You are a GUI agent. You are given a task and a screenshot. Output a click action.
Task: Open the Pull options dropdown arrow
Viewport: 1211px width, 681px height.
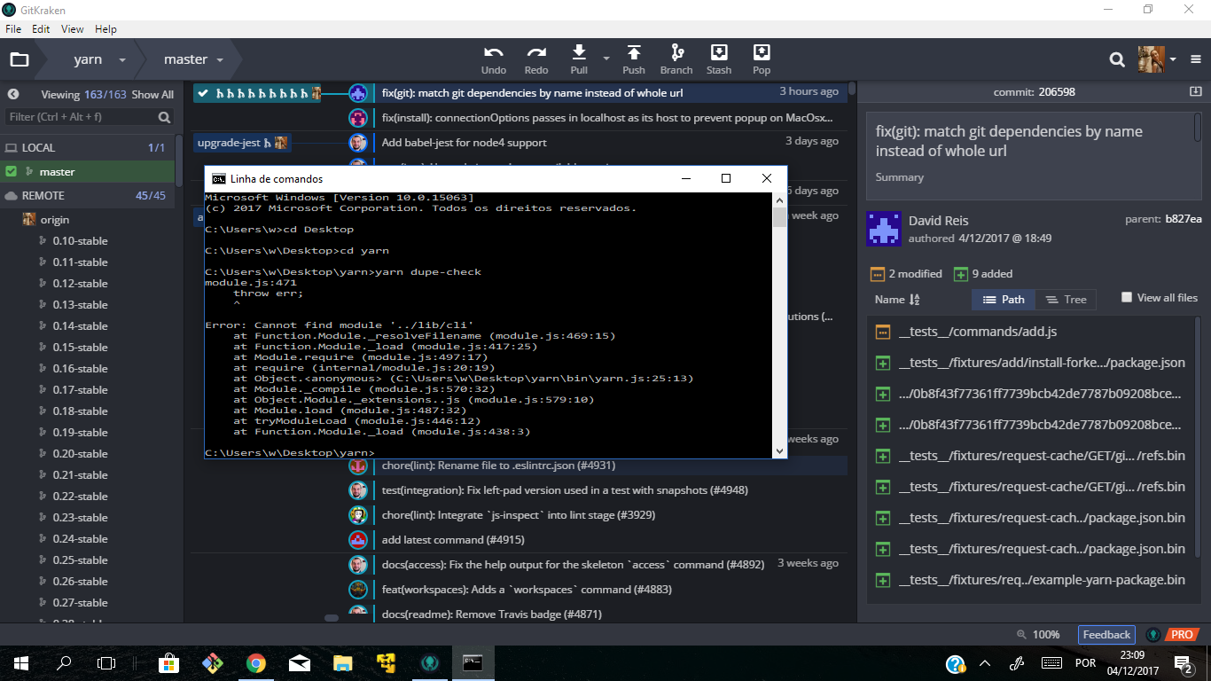[606, 59]
